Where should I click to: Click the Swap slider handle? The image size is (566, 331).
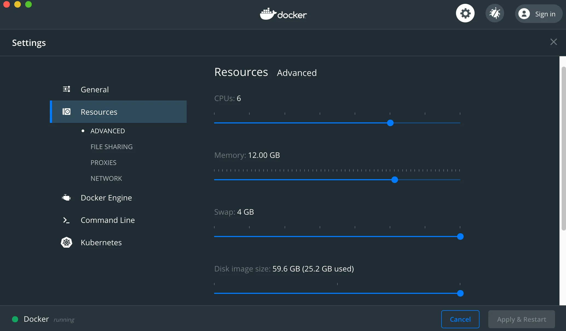460,237
